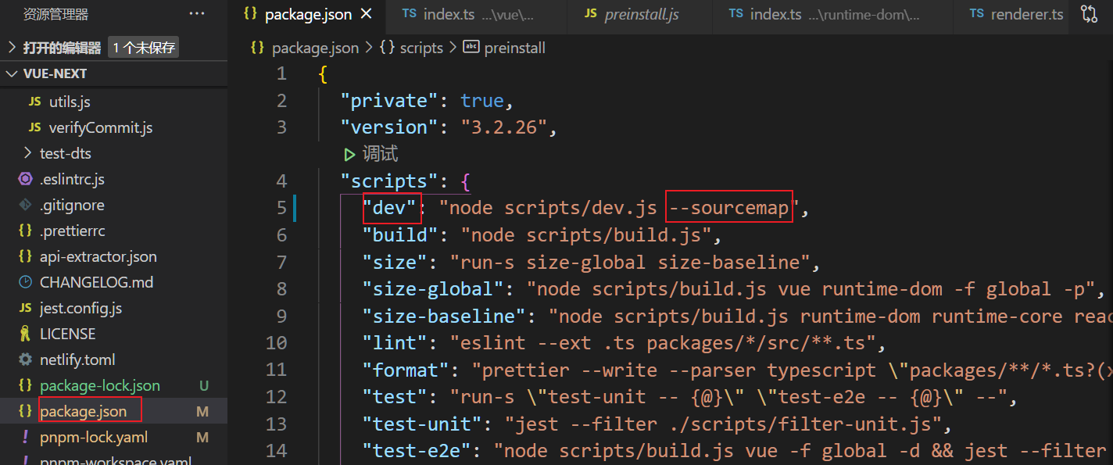Expand the Open Editors section
The width and height of the screenshot is (1113, 465).
click(12, 48)
